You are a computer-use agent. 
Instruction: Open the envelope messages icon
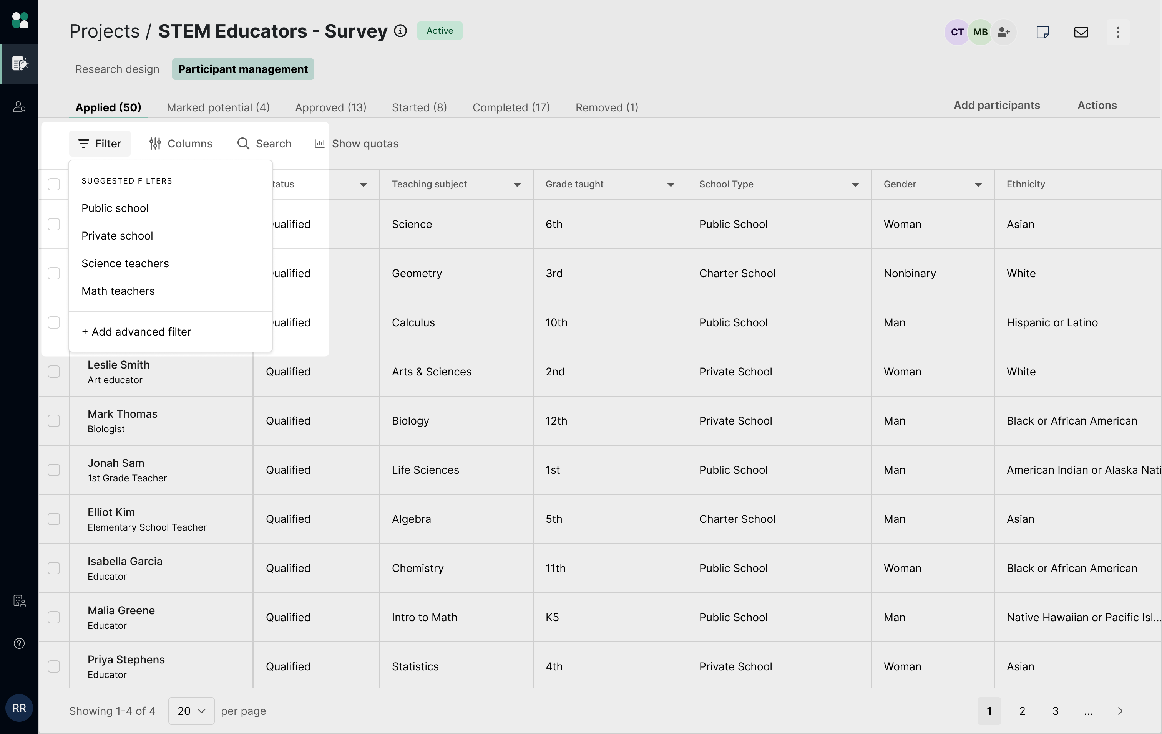pos(1081,32)
